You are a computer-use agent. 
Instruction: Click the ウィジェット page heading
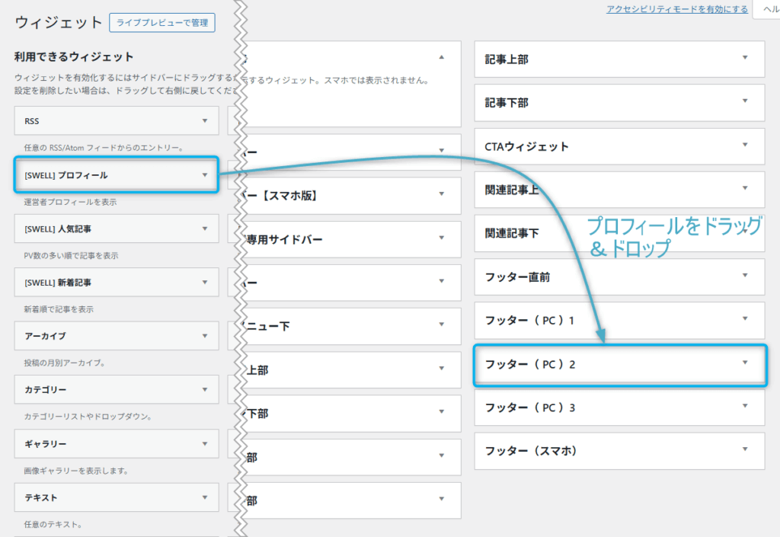click(x=59, y=22)
